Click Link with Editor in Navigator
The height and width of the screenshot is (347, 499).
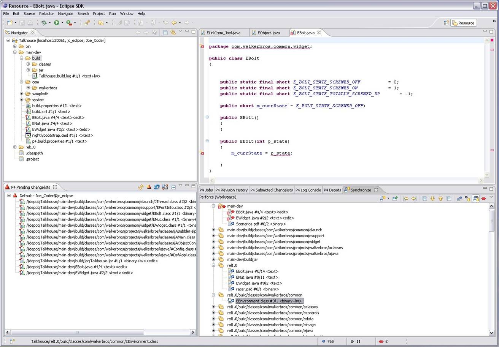173,33
